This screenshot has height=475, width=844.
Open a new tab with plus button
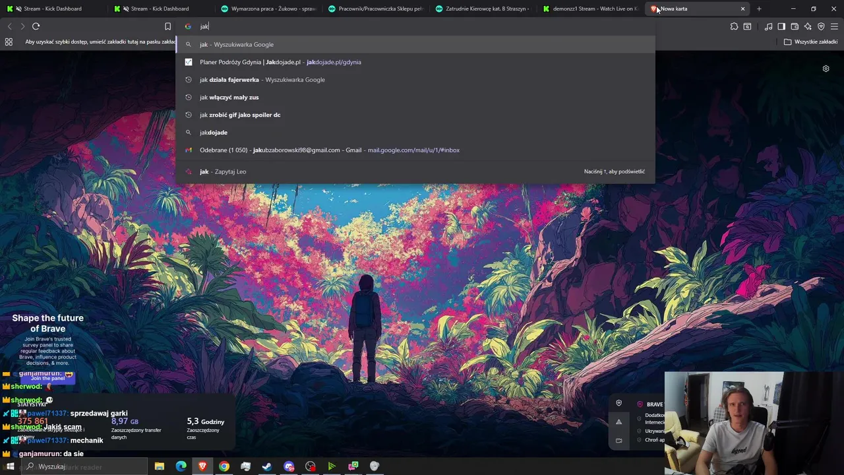[x=759, y=9]
